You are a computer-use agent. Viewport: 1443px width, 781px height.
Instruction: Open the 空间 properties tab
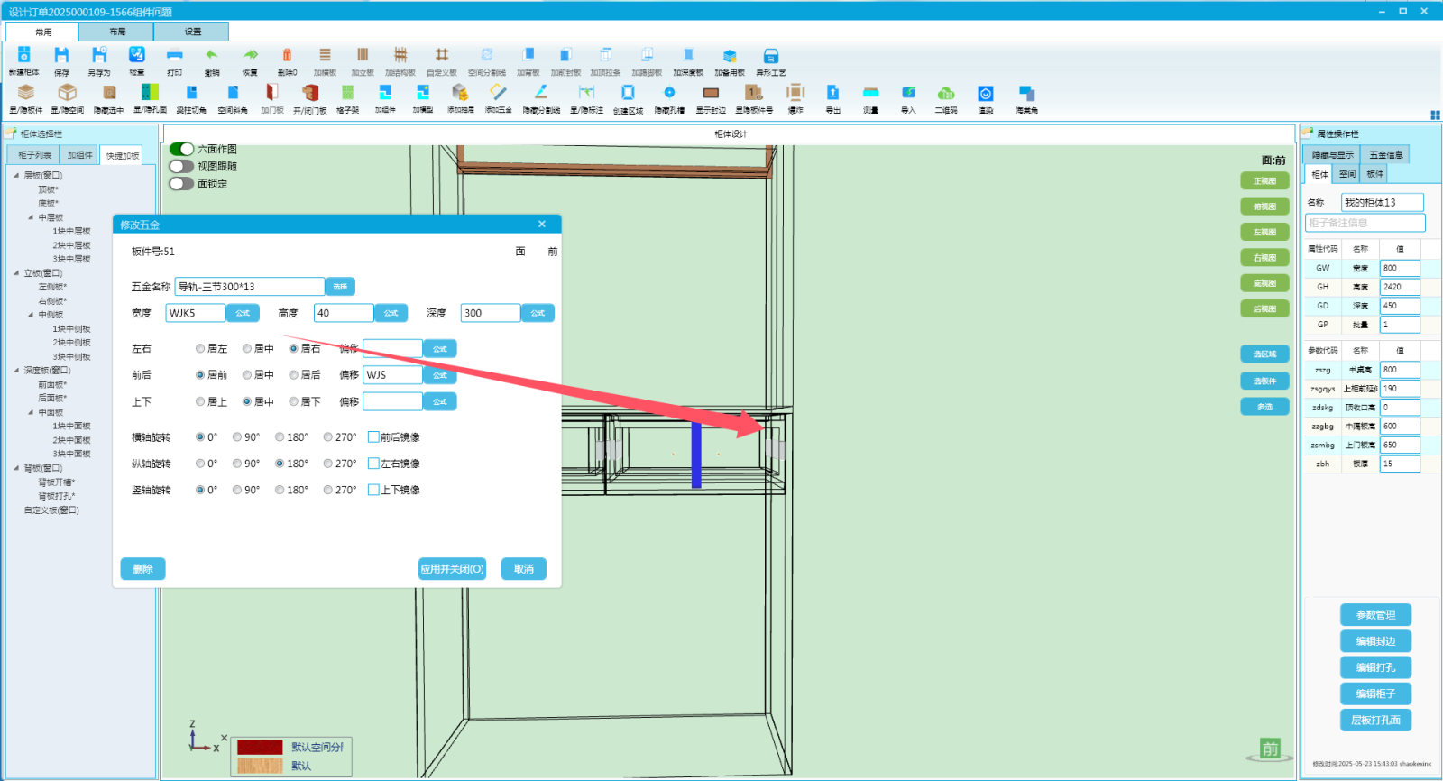[x=1347, y=174]
